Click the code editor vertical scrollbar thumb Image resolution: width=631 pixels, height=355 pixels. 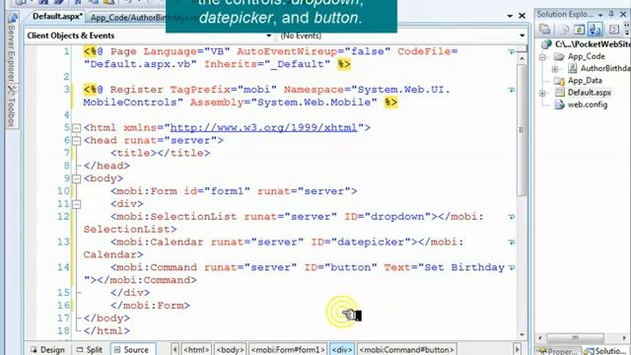click(522, 129)
